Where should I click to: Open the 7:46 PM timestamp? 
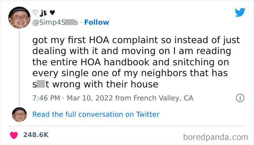pos(45,98)
